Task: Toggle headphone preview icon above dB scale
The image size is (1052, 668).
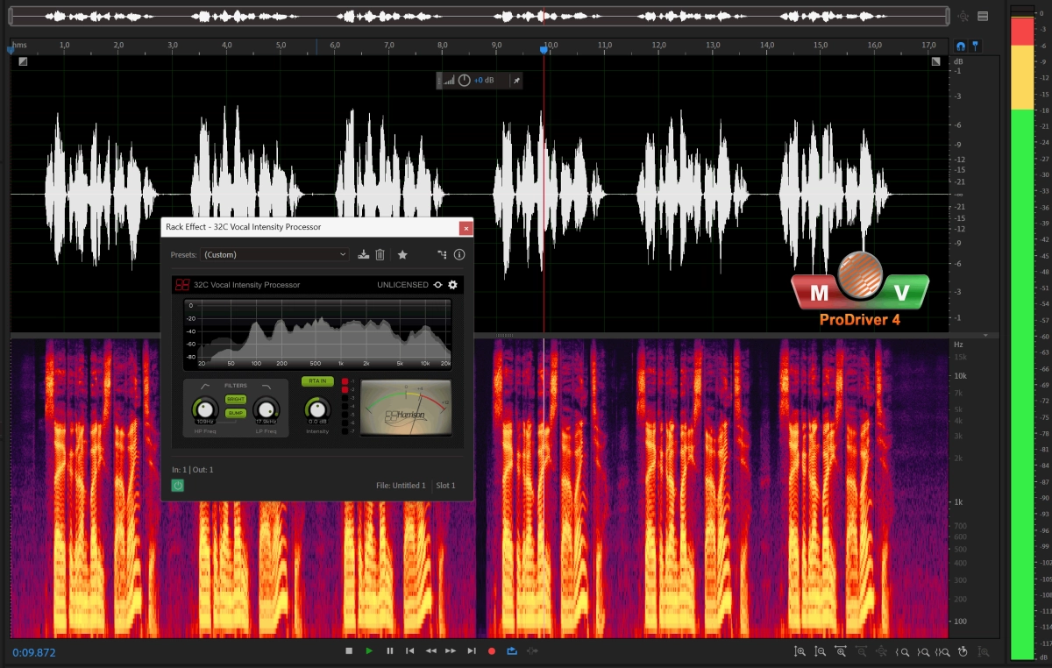Action: pyautogui.click(x=961, y=46)
